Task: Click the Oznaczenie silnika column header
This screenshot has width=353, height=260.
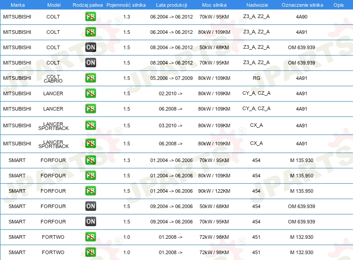Action: click(x=302, y=5)
